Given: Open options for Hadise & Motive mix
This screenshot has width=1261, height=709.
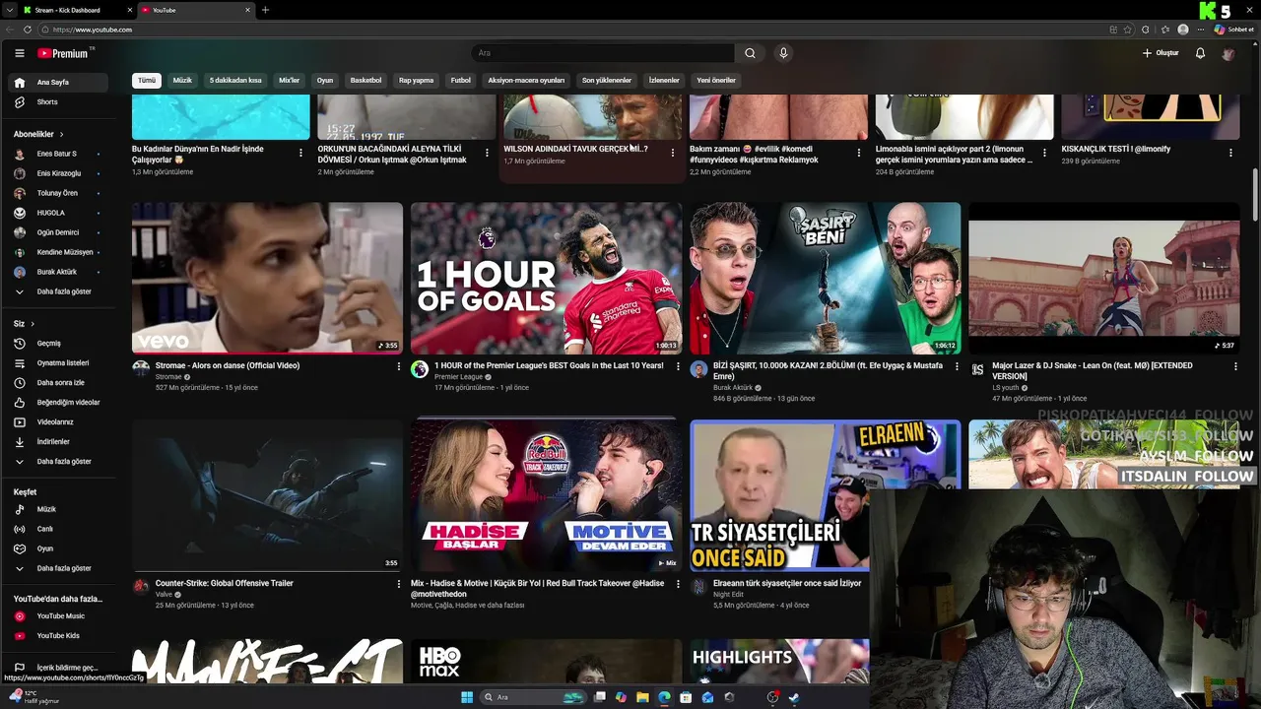Looking at the screenshot, I should [678, 584].
